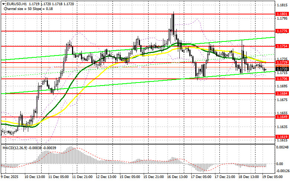Click the 11 Dec 05:00 time label

(x=58, y=177)
